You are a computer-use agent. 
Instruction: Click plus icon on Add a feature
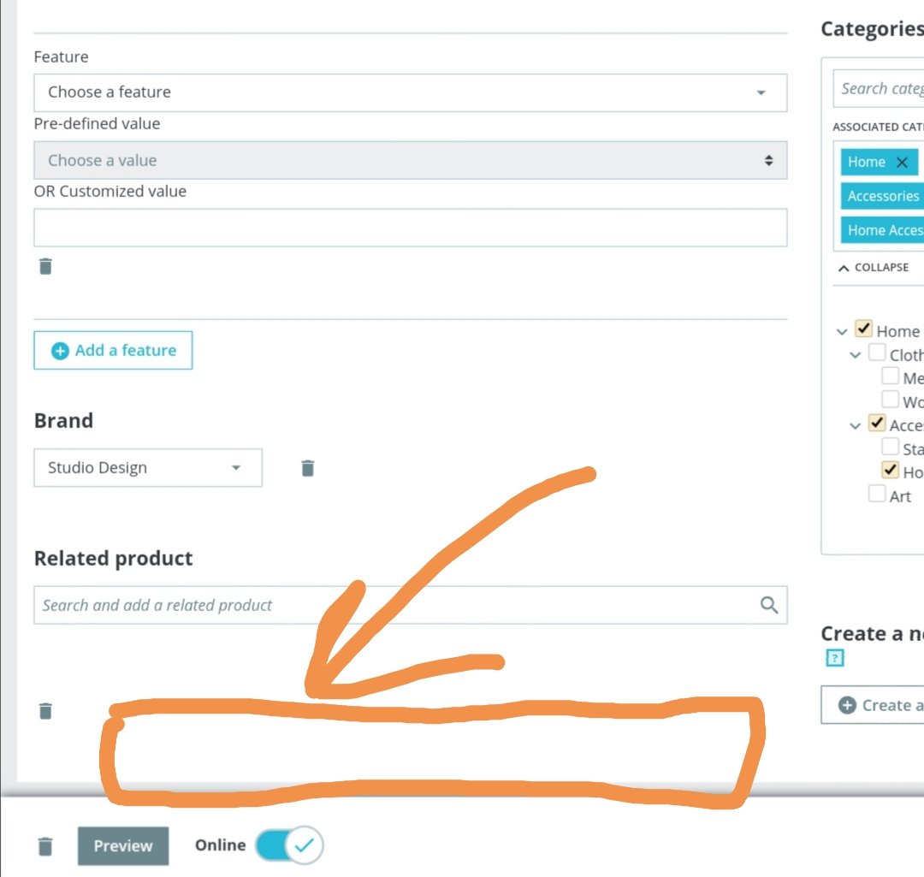pos(60,351)
